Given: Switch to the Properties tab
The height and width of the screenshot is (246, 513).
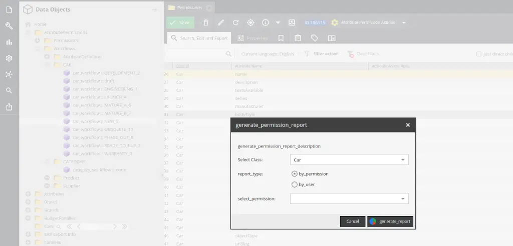Looking at the screenshot, I should [x=252, y=38].
